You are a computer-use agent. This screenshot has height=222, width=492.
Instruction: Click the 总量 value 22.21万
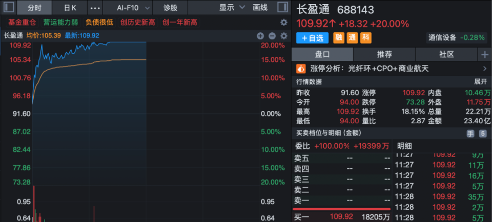[478, 112]
